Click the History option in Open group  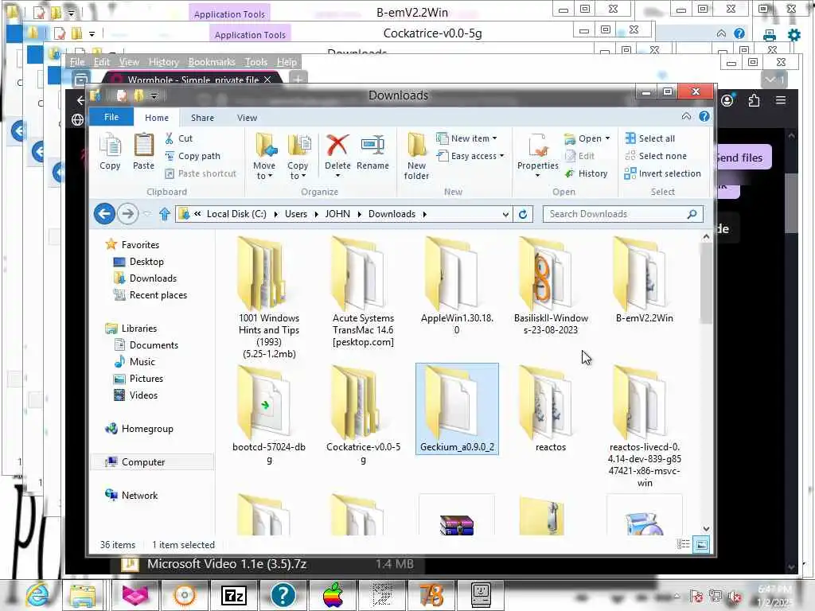587,173
